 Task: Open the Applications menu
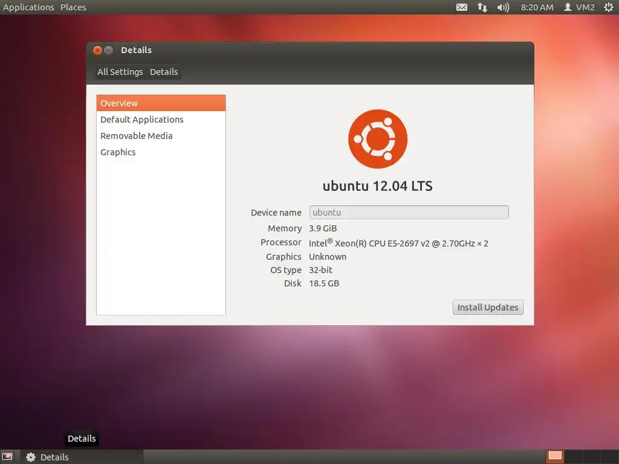pos(28,7)
